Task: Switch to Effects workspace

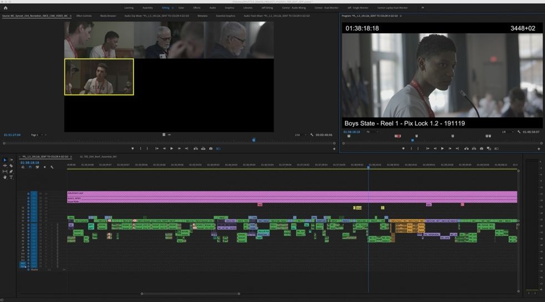Action: [x=197, y=8]
